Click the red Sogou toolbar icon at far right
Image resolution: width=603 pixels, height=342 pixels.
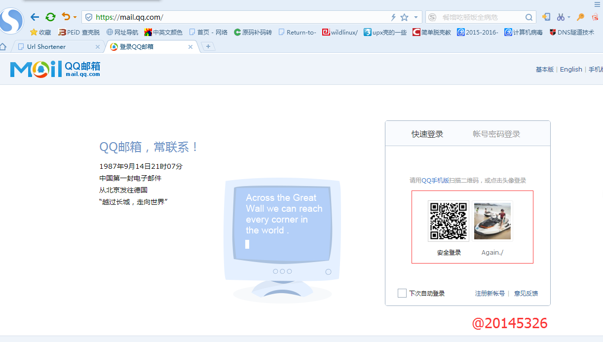(596, 17)
